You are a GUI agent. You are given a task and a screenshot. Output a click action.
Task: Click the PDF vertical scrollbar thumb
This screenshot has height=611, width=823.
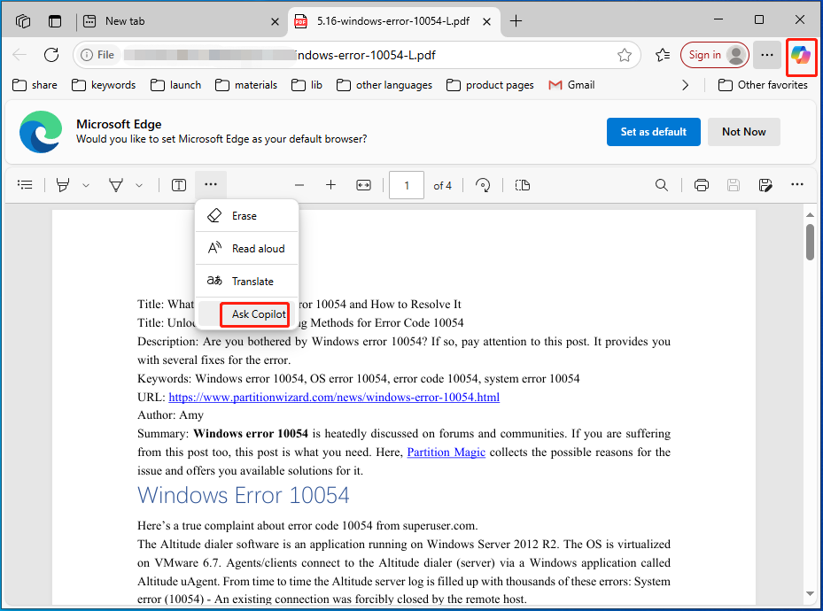click(810, 242)
